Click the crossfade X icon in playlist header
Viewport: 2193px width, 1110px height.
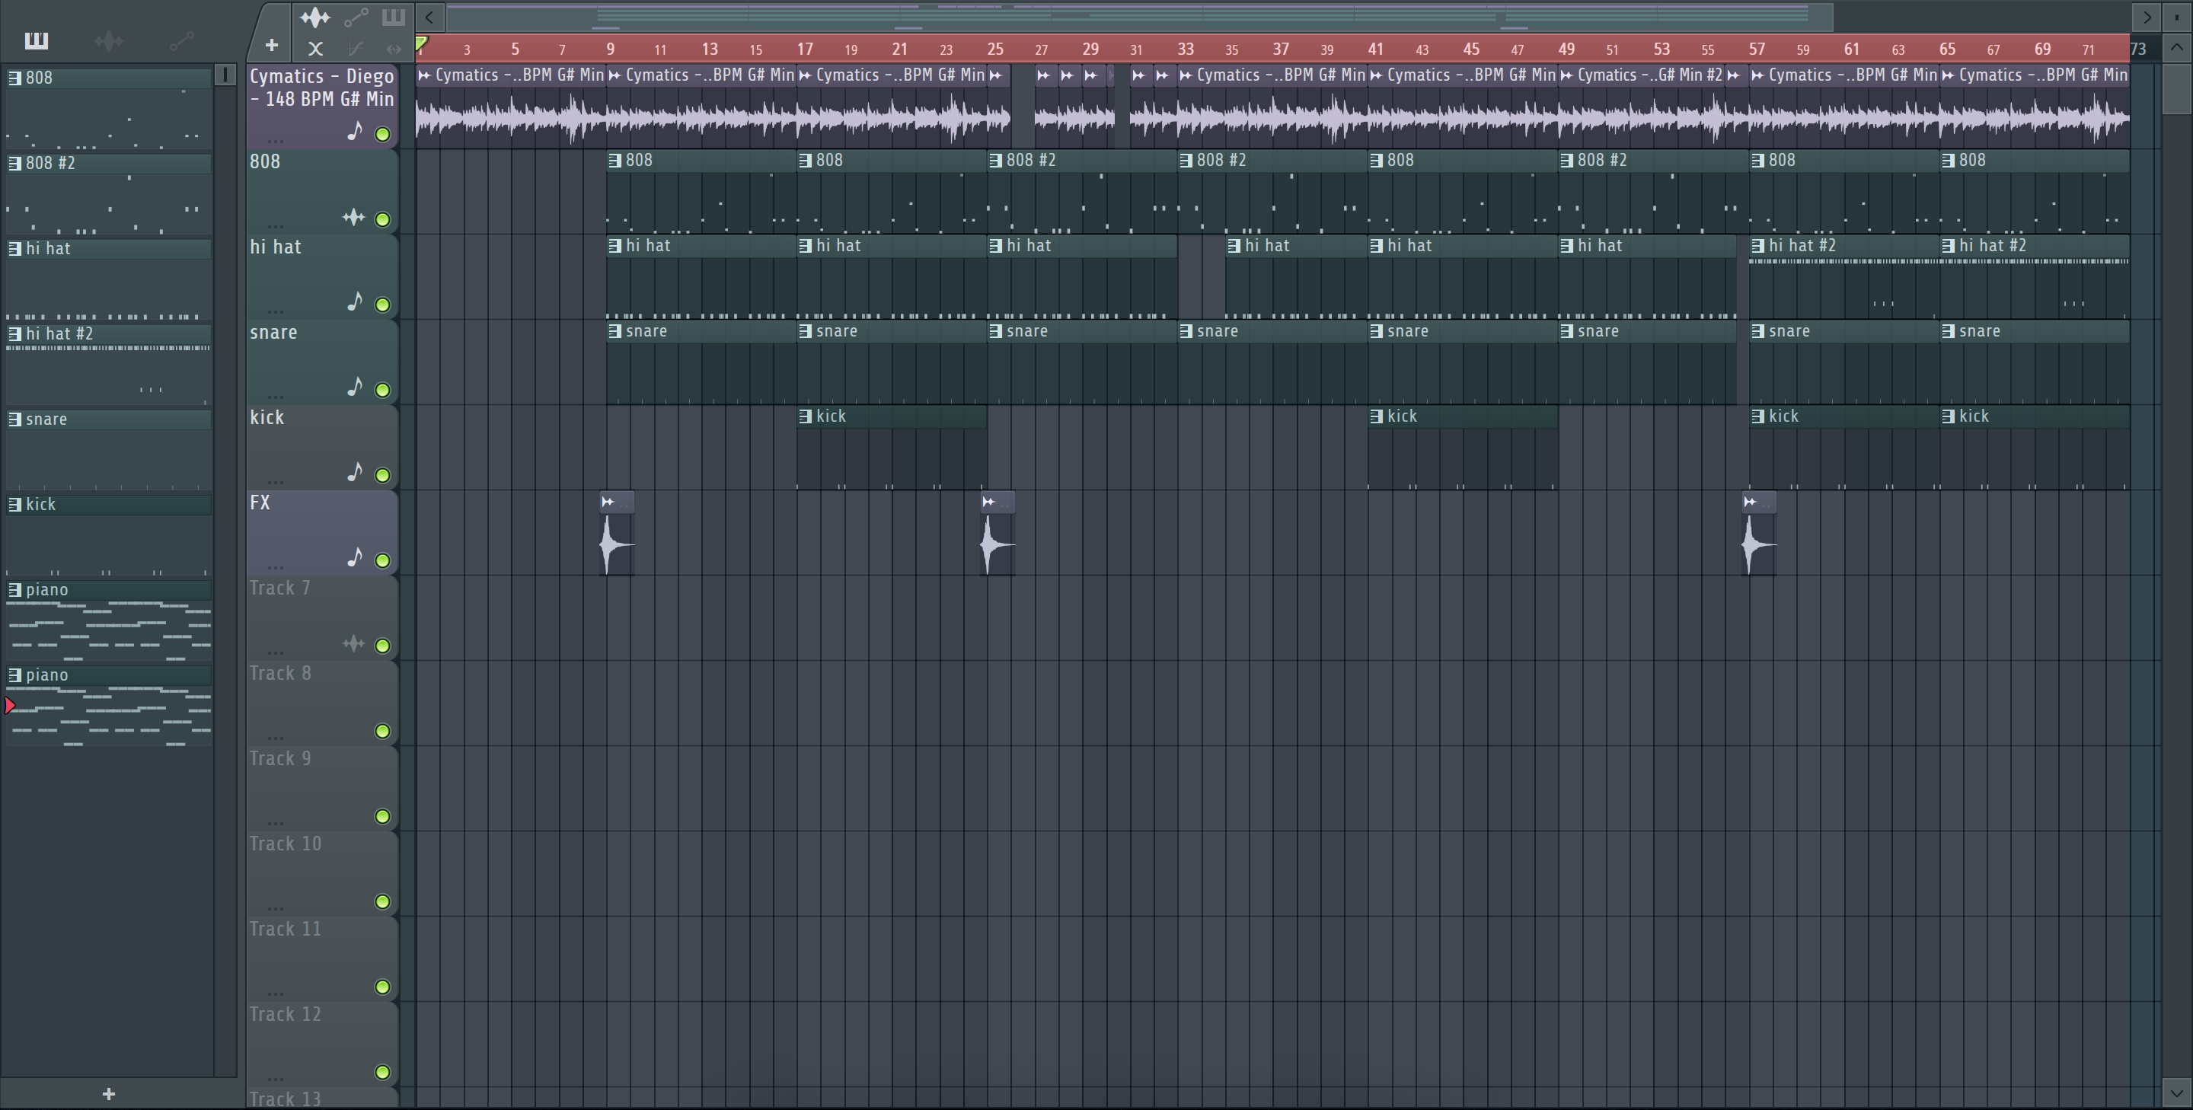(x=315, y=49)
